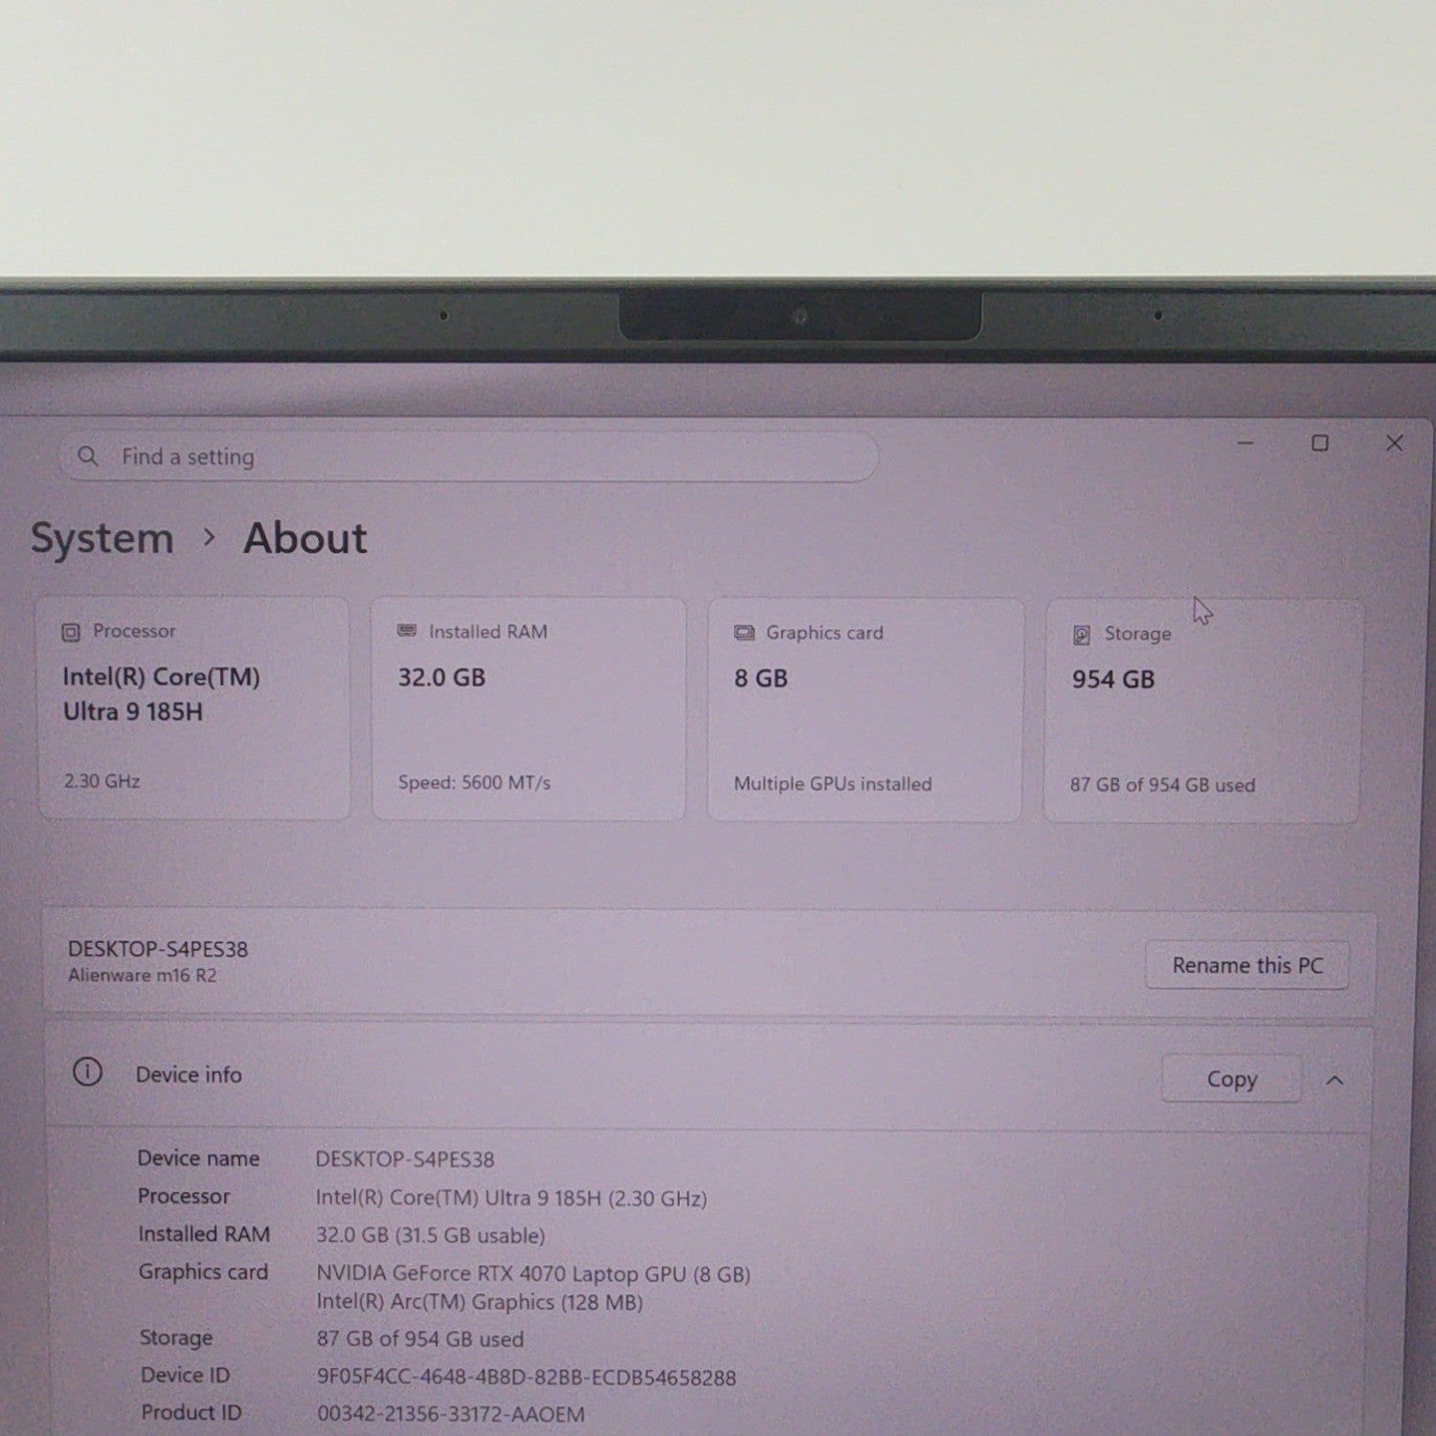Click the Installed RAM memory icon
Viewport: 1436px width, 1436px height.
(x=407, y=631)
